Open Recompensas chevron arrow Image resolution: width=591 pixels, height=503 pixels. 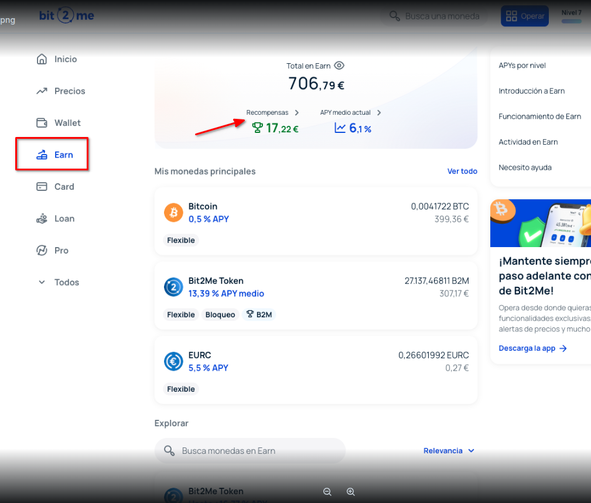tap(296, 112)
